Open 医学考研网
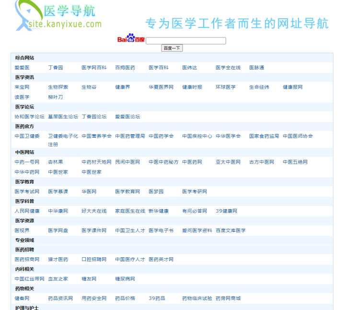Image resolution: width=345 pixels, height=310 pixels. pos(195,191)
